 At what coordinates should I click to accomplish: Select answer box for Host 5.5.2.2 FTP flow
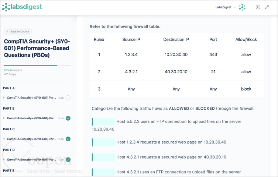[x=103, y=122]
